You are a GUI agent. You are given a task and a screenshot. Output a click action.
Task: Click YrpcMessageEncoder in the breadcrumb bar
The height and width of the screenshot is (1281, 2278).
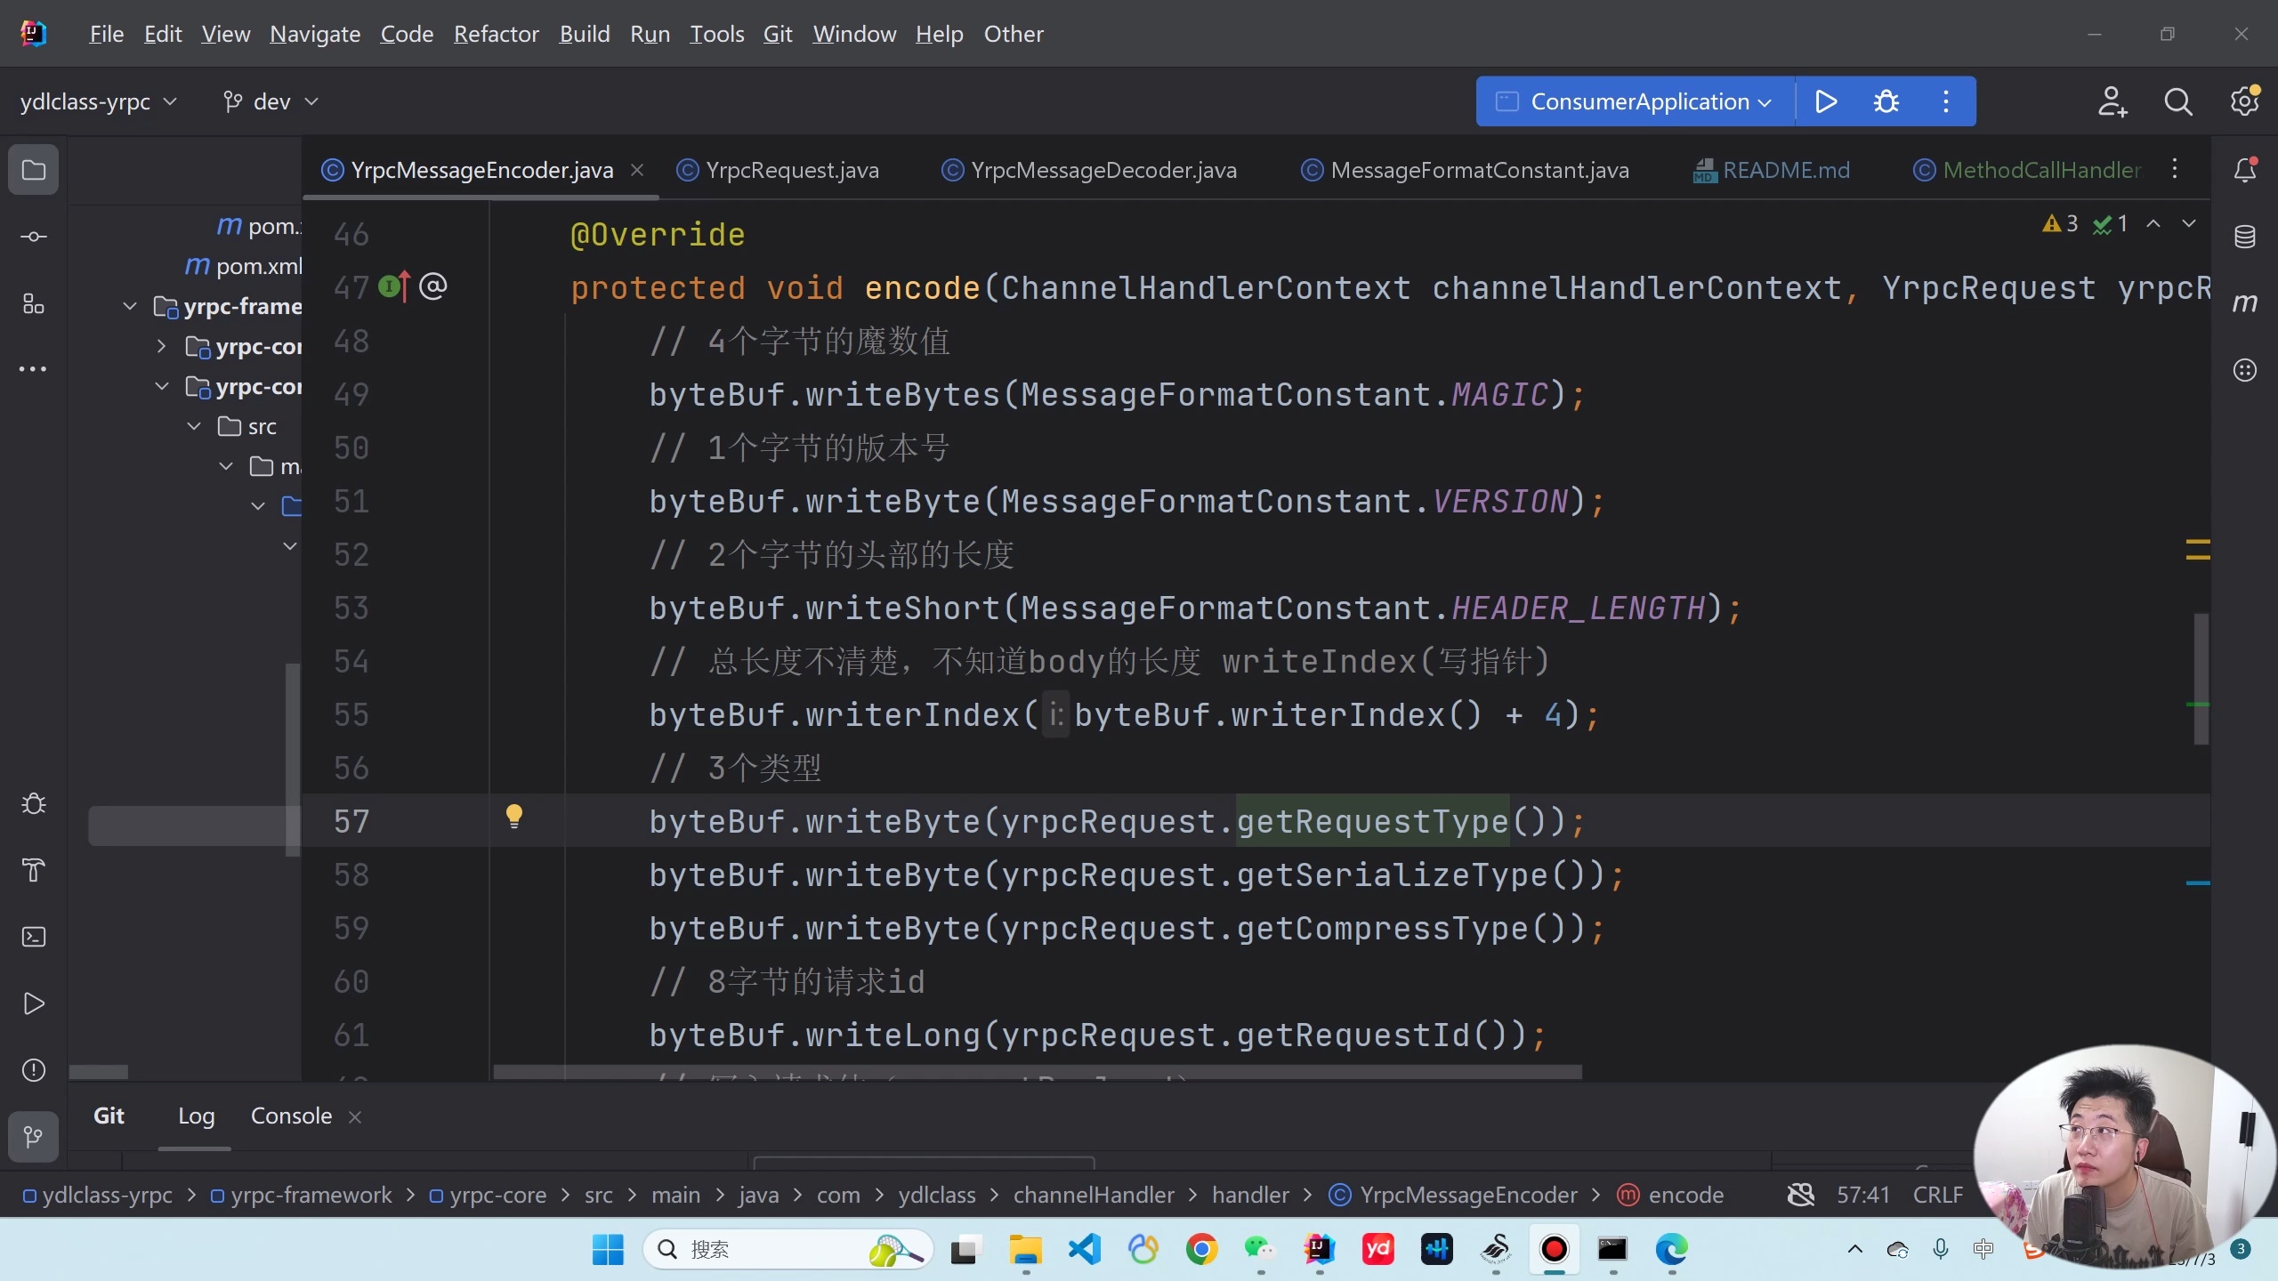tap(1467, 1195)
